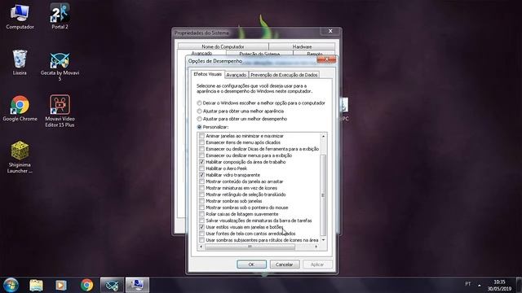Click the Cancelar button
This screenshot has height=293, width=522.
coord(285,265)
